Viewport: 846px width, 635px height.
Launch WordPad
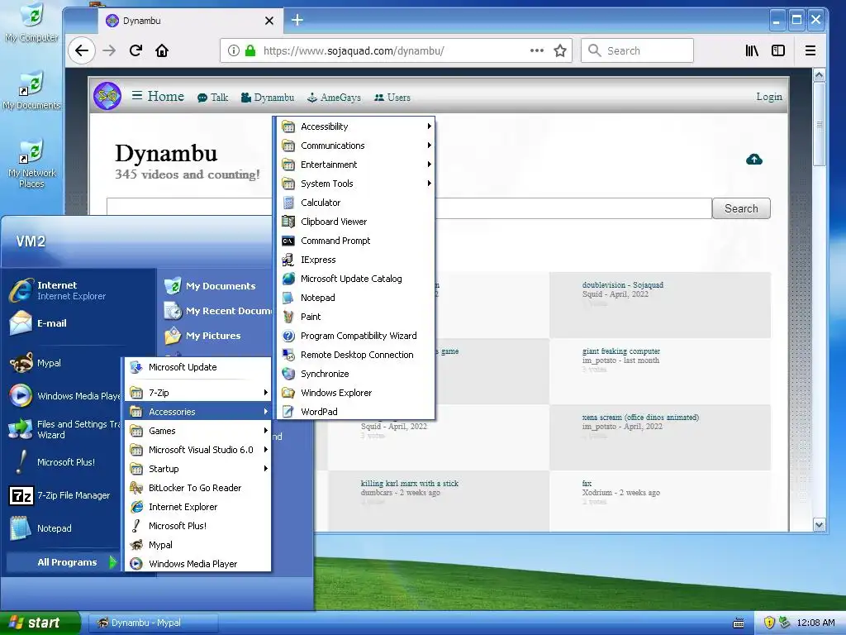click(355, 412)
